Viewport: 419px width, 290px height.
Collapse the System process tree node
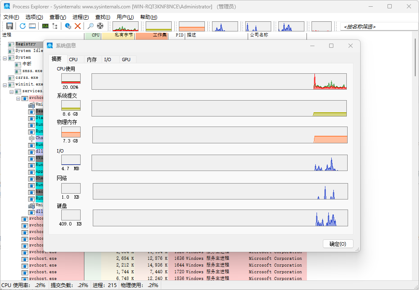[x=5, y=58]
